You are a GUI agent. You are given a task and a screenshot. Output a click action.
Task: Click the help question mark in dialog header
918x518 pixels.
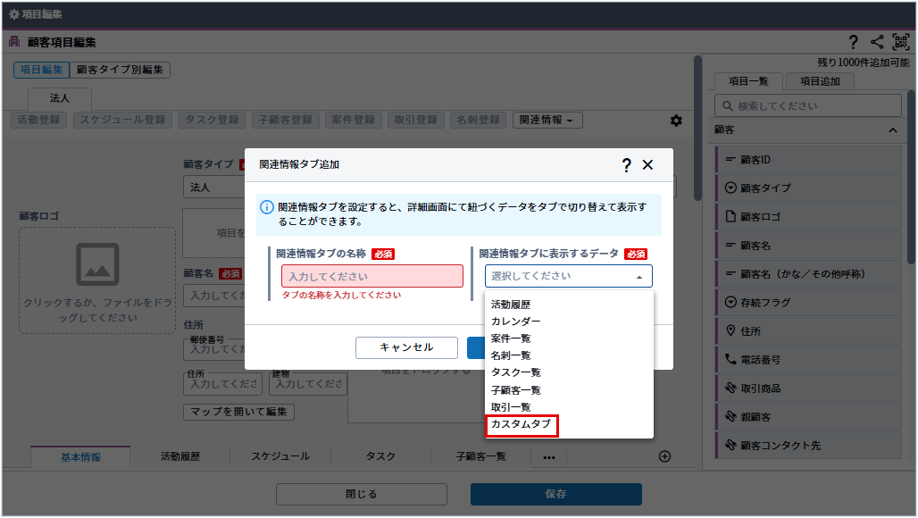[626, 165]
